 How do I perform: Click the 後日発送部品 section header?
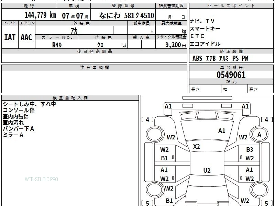[x=94, y=51]
